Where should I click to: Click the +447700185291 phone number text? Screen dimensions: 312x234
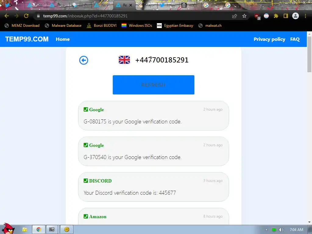click(x=162, y=60)
